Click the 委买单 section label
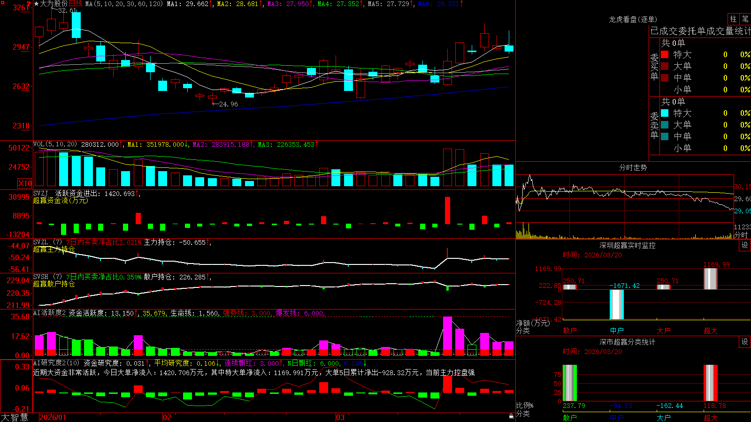751x422 pixels. click(654, 67)
